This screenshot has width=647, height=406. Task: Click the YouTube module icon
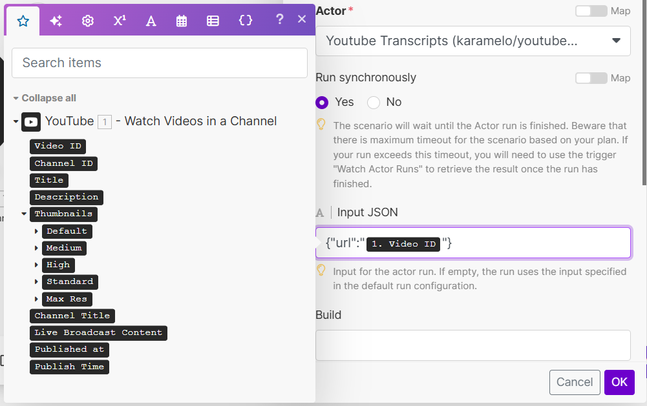[31, 122]
